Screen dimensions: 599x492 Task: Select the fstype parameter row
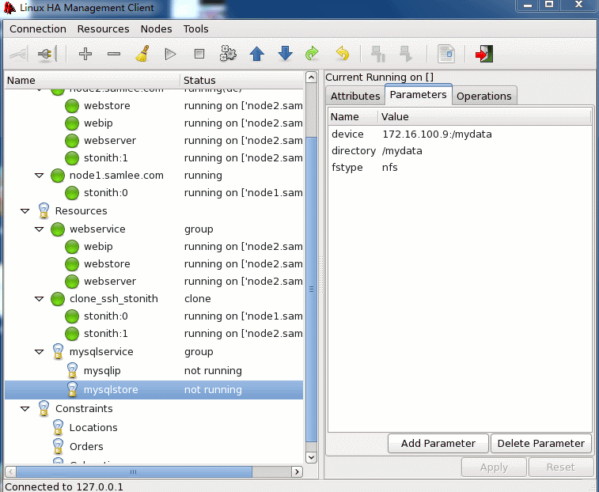tap(460, 168)
